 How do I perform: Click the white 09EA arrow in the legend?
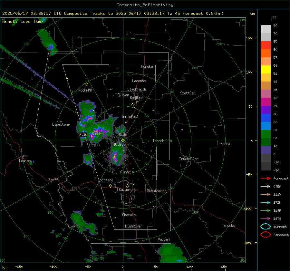266,187
